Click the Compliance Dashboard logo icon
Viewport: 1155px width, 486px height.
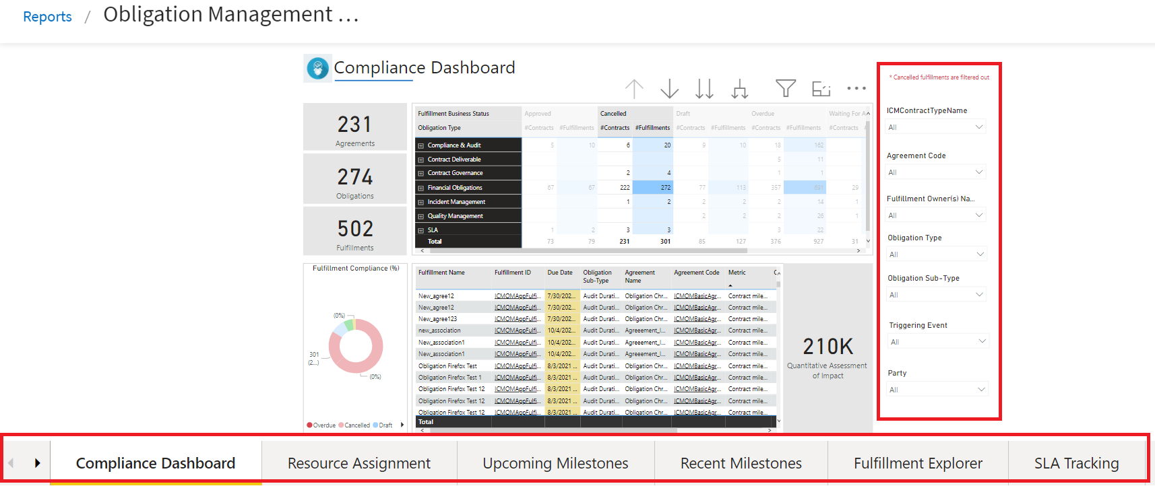[x=317, y=69]
